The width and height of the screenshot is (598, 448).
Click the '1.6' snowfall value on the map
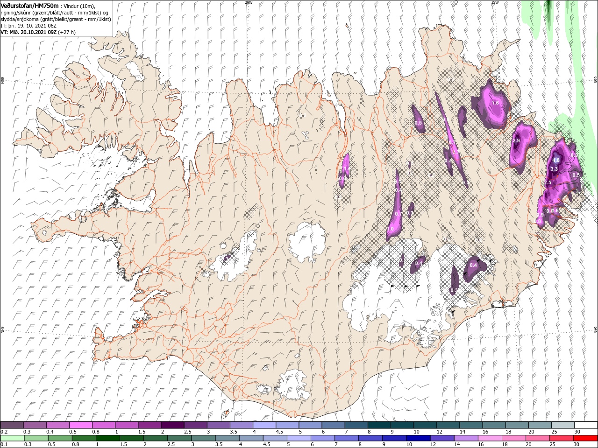496,103
